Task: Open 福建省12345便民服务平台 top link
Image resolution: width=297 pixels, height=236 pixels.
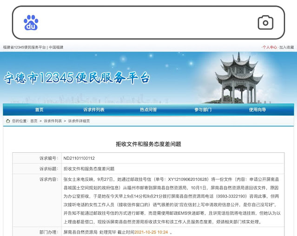Action: (x=24, y=47)
